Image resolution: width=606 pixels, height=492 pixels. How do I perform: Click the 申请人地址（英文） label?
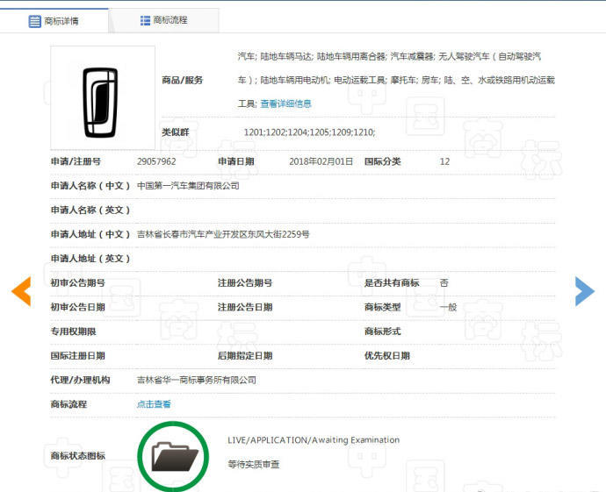tap(90, 259)
